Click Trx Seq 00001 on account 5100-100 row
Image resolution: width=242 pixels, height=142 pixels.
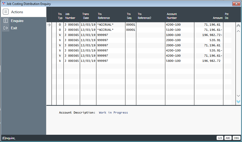(131, 30)
